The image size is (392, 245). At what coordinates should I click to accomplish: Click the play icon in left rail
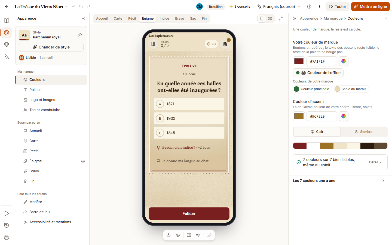click(x=7, y=213)
